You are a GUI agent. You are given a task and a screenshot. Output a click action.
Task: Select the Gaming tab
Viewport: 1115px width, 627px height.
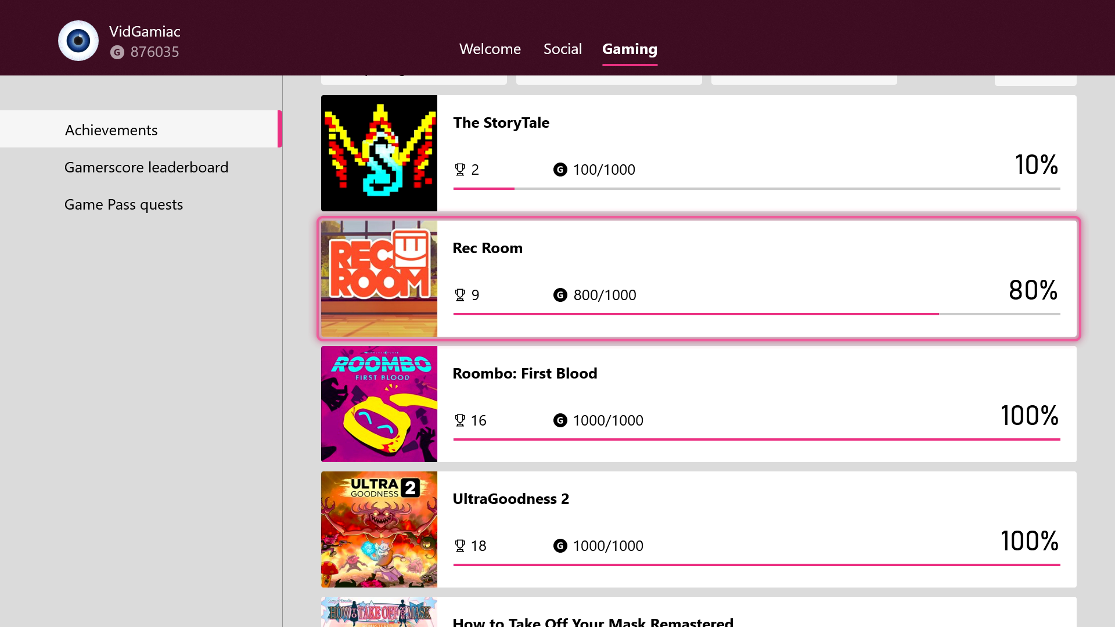(x=630, y=49)
